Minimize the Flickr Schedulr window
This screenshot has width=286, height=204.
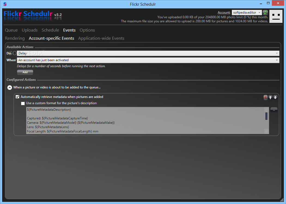[261, 3]
